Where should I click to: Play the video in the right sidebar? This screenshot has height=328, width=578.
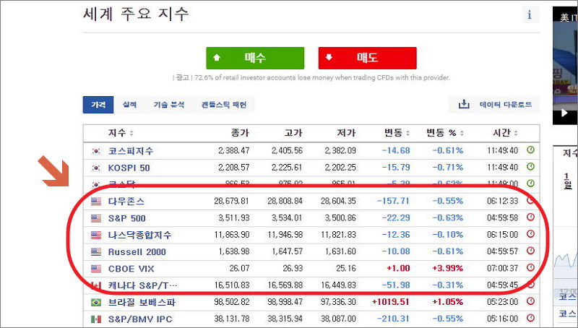(x=564, y=113)
